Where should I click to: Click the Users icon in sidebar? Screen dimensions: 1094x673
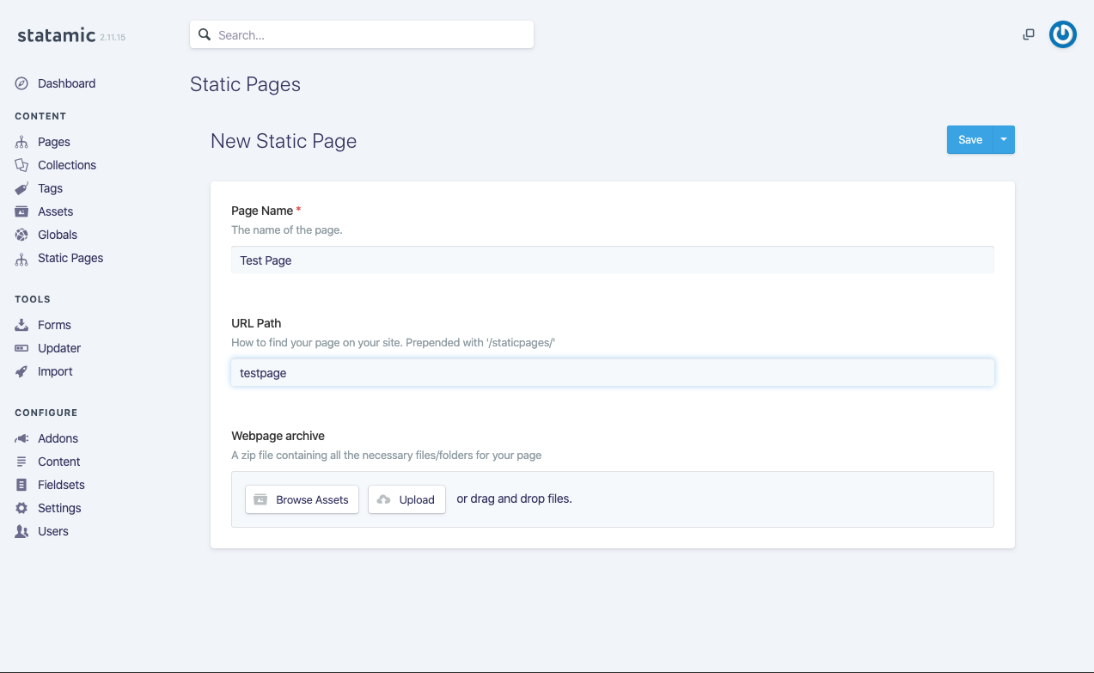(x=21, y=531)
